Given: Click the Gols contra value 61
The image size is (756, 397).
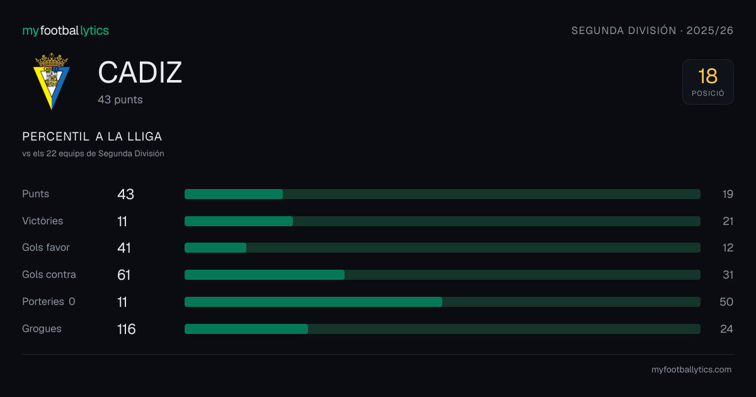Looking at the screenshot, I should click(x=123, y=275).
